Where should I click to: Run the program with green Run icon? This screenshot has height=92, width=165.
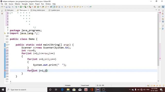(21, 7)
